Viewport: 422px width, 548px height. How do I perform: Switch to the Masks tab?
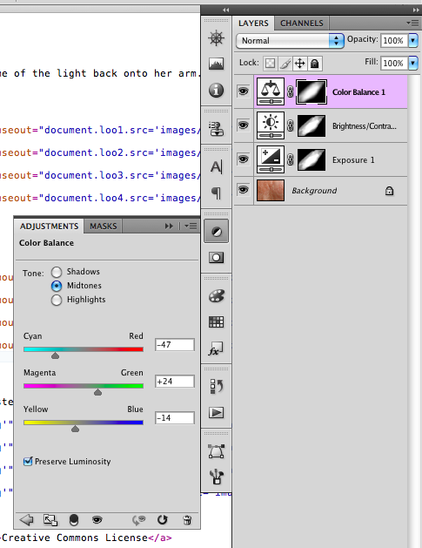(103, 227)
